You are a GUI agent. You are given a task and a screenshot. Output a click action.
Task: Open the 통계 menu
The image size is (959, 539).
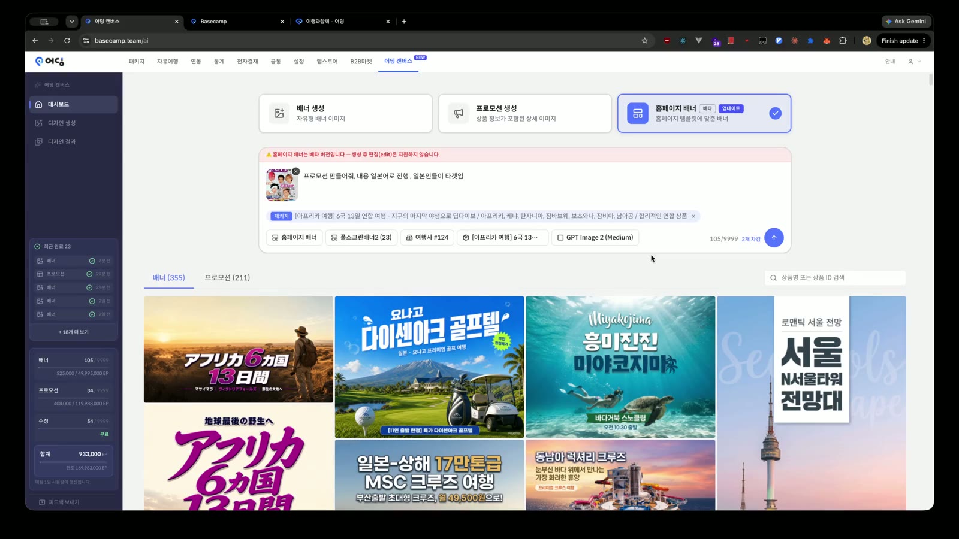[219, 62]
